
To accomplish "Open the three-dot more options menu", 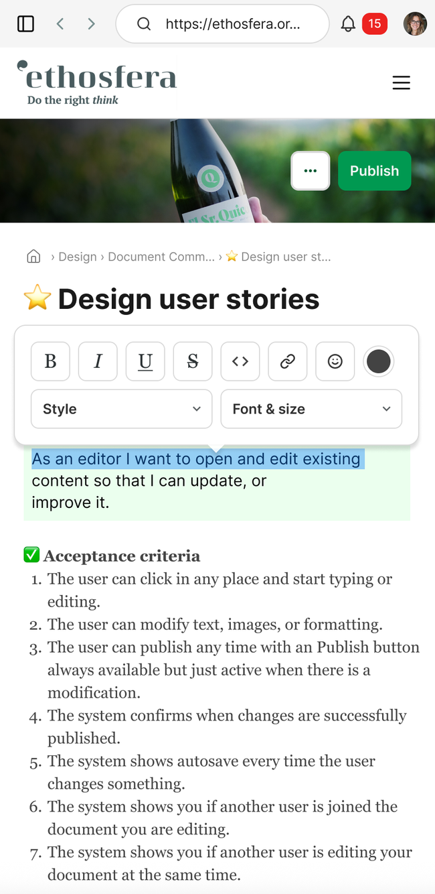I will coord(310,171).
